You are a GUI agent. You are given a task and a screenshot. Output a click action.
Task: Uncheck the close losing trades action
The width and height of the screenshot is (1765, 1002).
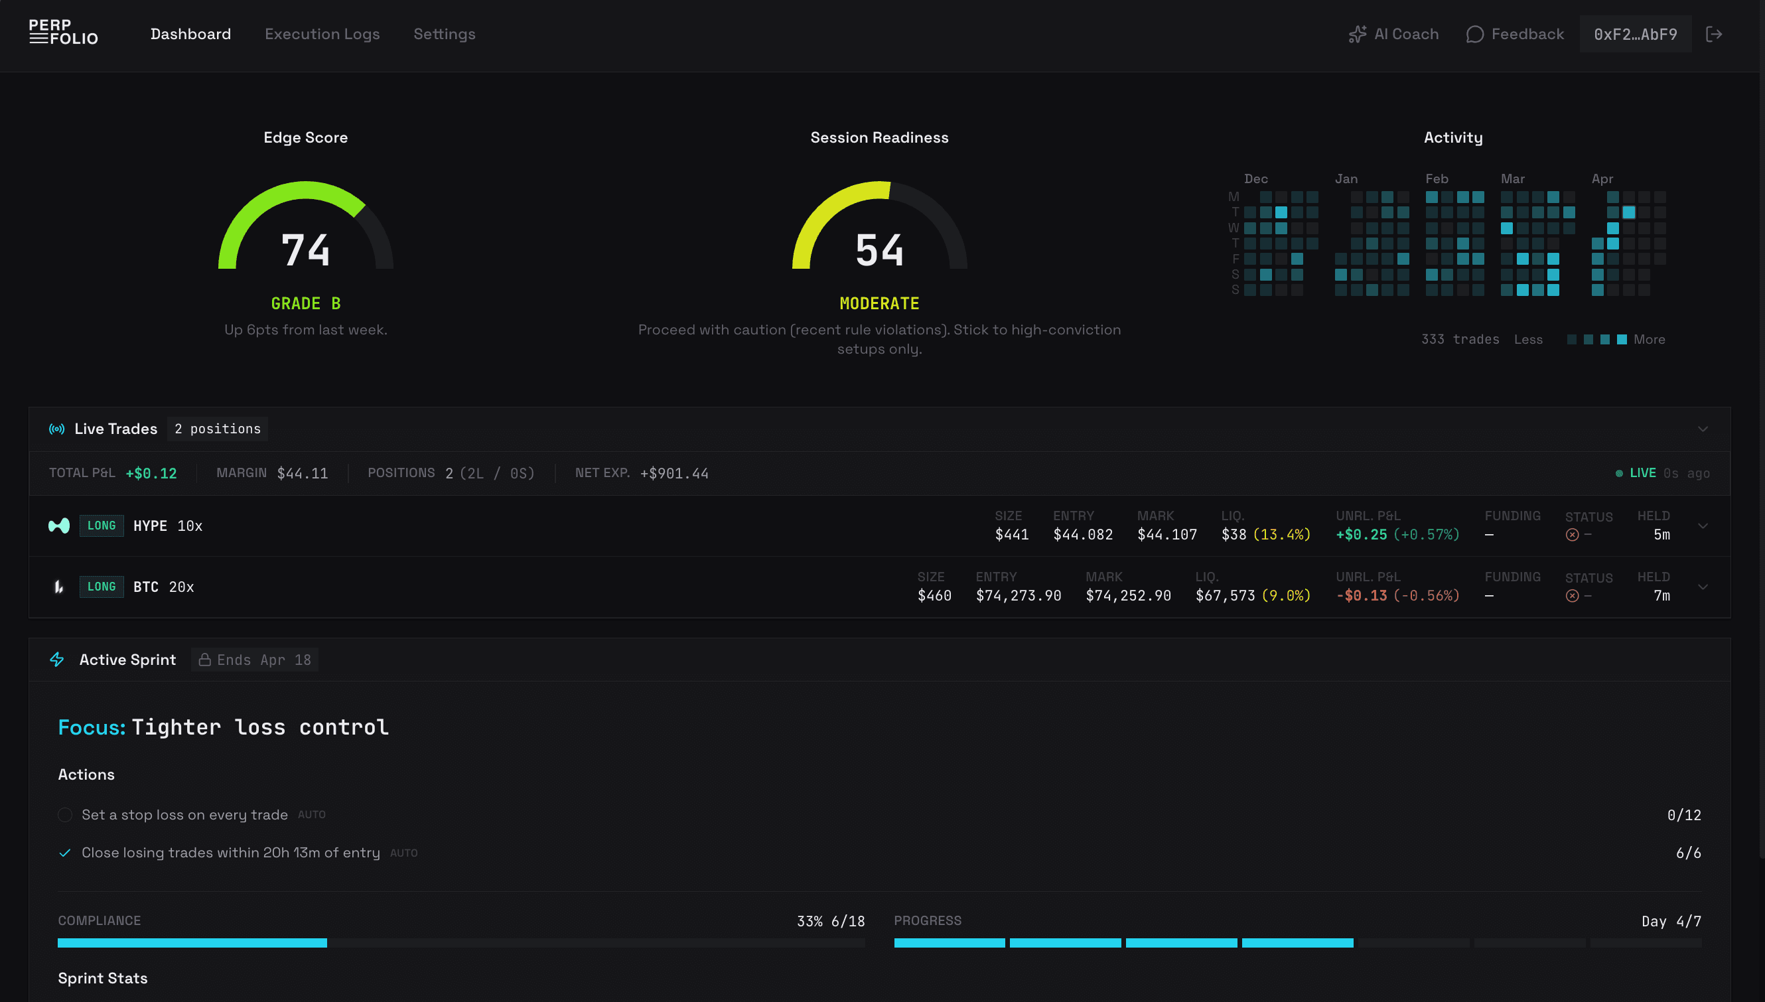coord(64,852)
